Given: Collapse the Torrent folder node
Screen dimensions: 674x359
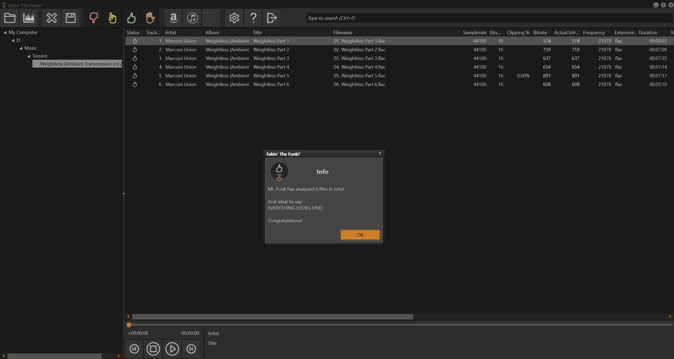Looking at the screenshot, I should 29,56.
